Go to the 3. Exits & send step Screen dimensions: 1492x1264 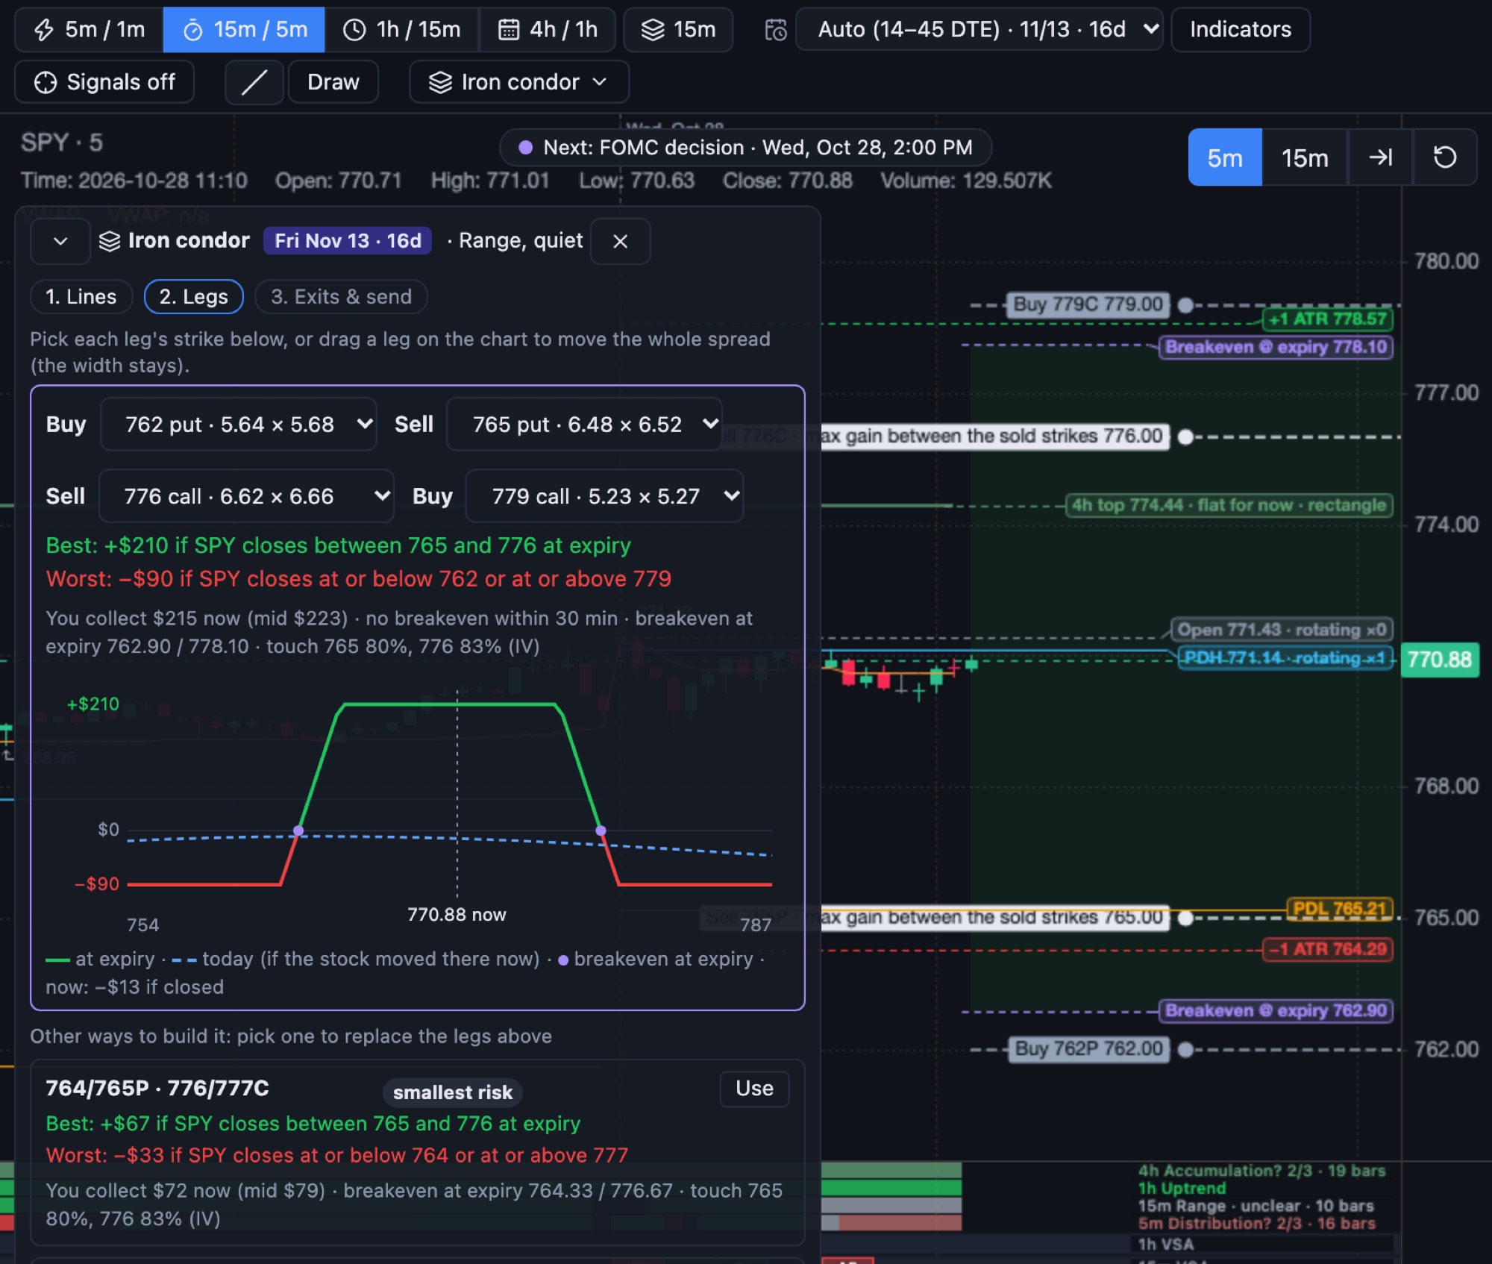pyautogui.click(x=341, y=297)
